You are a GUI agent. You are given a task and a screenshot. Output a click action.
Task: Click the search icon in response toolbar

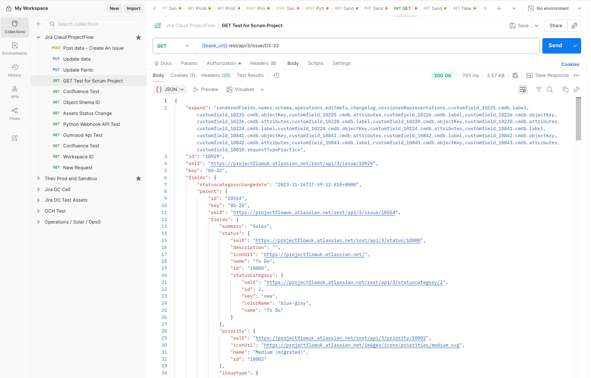click(549, 90)
